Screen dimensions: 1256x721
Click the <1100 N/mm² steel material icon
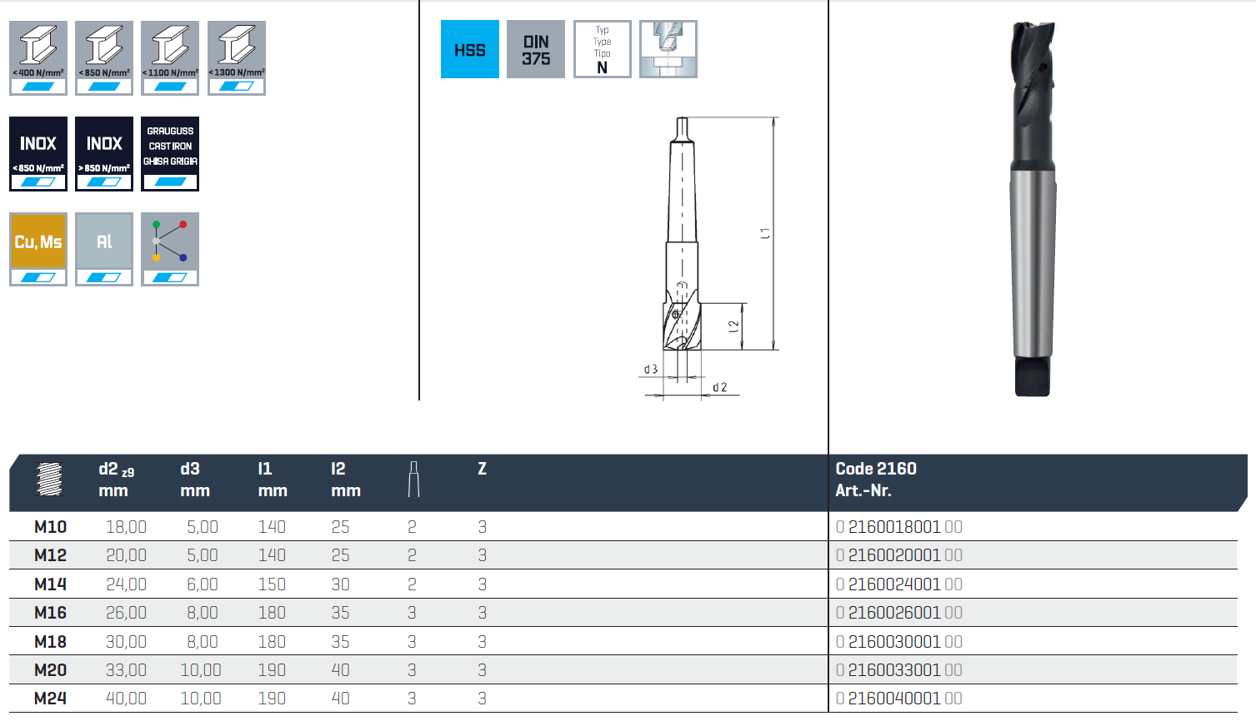[170, 57]
